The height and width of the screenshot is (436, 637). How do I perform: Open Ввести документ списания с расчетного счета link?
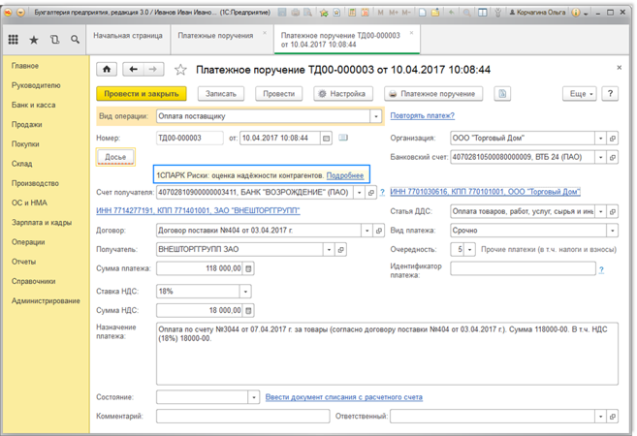click(344, 397)
